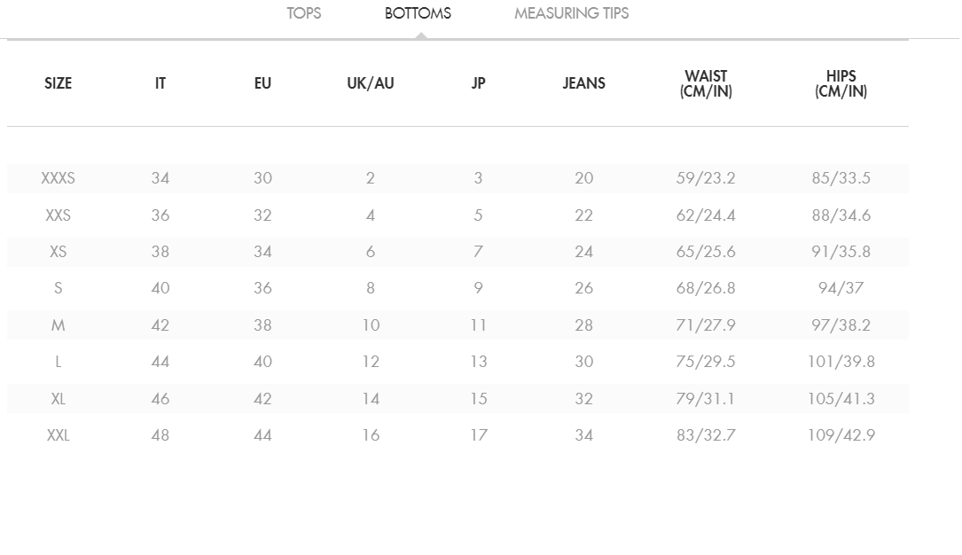This screenshot has width=962, height=555.
Task: Open the MEASURING TIPS tab
Action: coord(571,13)
